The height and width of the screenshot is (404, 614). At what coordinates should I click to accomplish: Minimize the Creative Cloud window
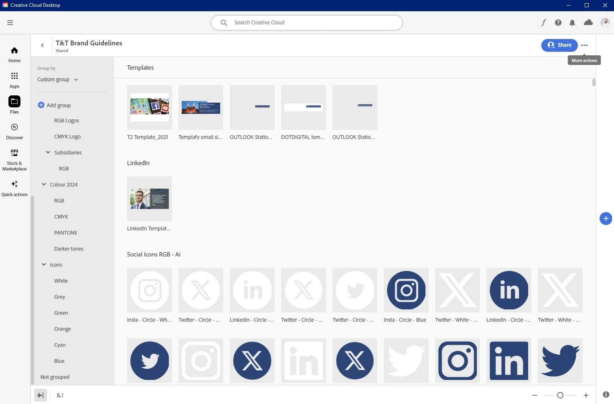[569, 5]
